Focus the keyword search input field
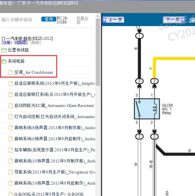The width and height of the screenshot is (195, 196). pyautogui.click(x=20, y=20)
